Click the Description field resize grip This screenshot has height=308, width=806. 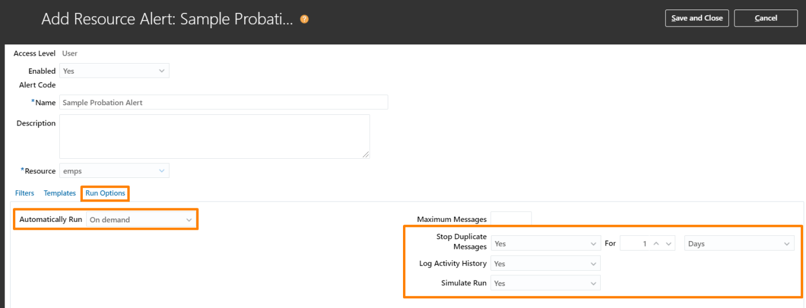coord(366,154)
